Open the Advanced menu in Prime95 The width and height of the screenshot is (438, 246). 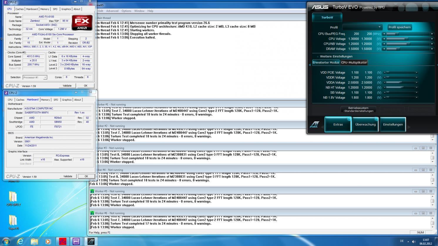[112, 11]
